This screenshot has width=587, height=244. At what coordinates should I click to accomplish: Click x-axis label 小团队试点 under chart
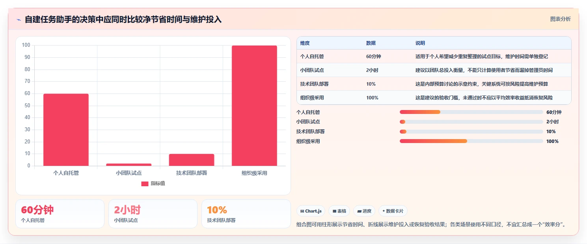129,173
